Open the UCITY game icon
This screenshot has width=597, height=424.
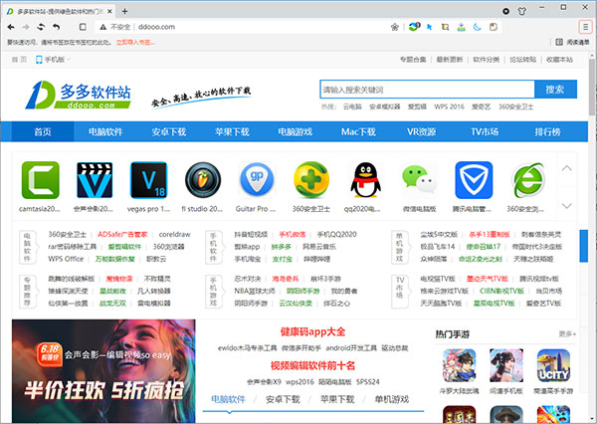tap(553, 365)
